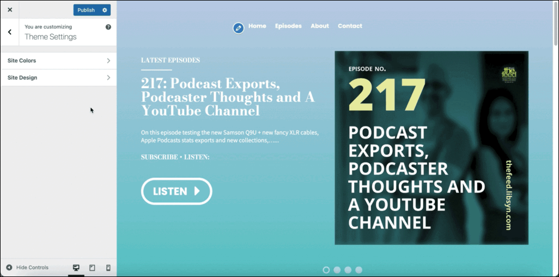Select the fourth slider dot indicator
Image resolution: width=559 pixels, height=277 pixels.
coord(359,270)
